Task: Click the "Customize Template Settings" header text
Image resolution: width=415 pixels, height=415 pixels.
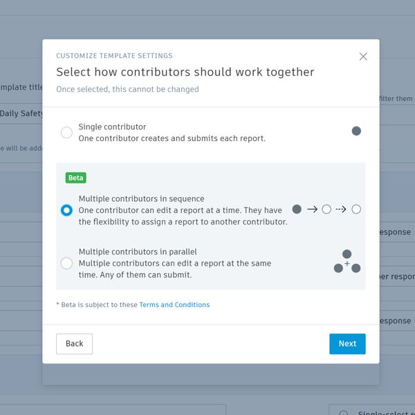Action: pos(114,56)
